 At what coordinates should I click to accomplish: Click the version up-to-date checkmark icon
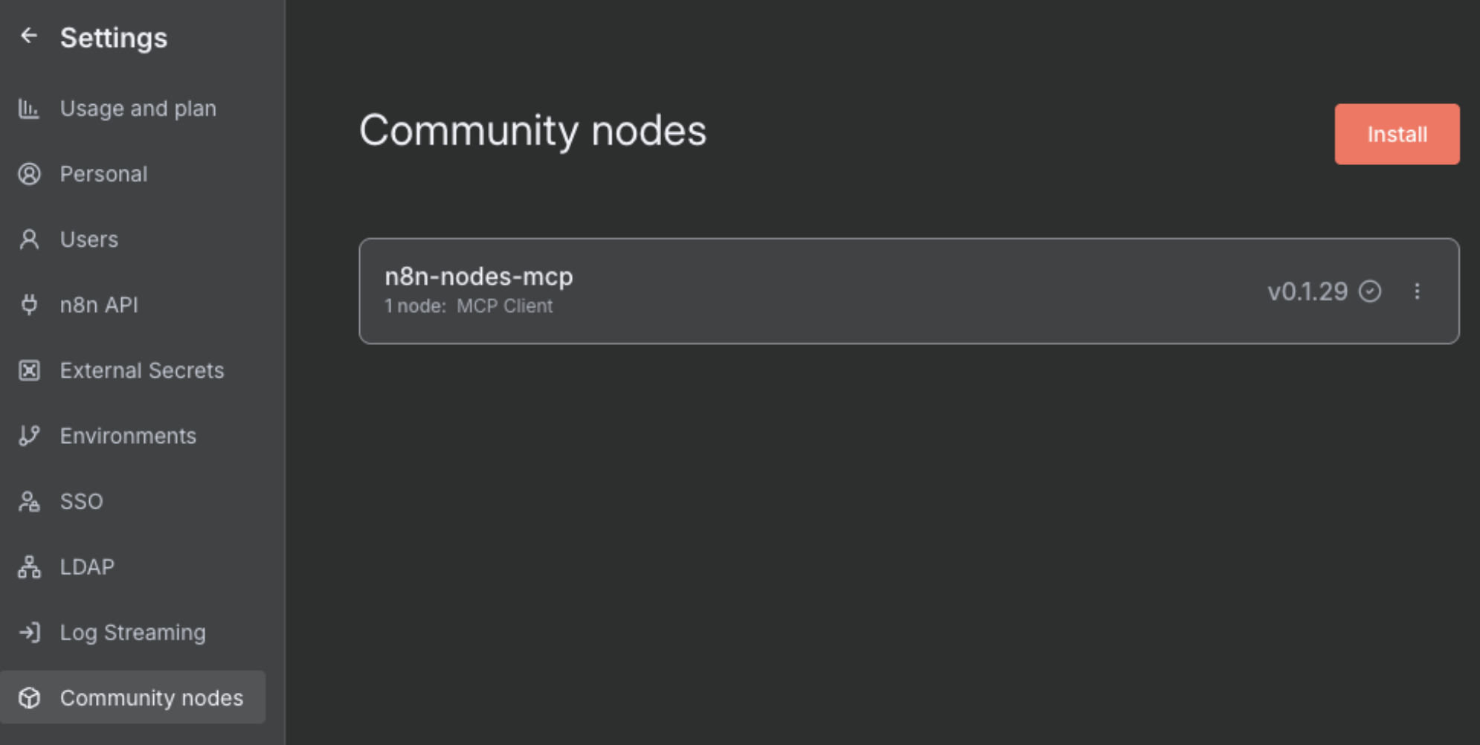[1370, 291]
